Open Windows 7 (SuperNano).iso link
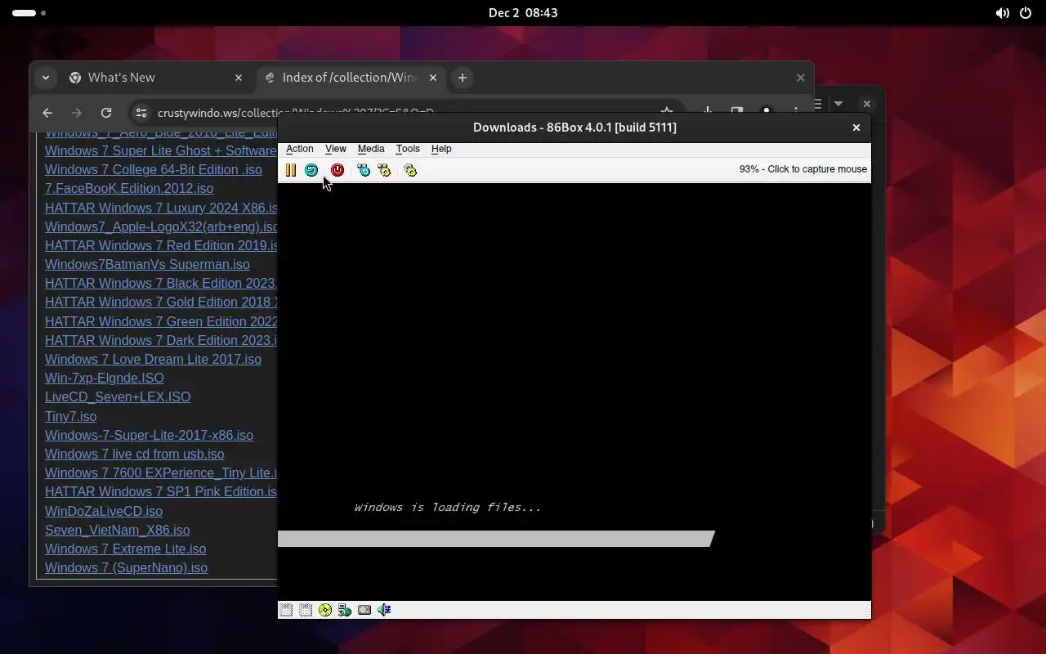The width and height of the screenshot is (1046, 654). (126, 568)
